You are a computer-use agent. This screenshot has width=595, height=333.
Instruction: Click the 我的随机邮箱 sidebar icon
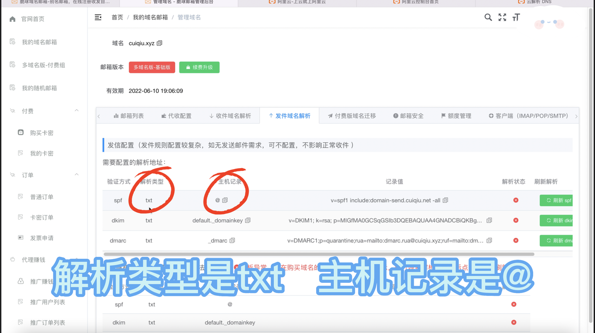(13, 87)
